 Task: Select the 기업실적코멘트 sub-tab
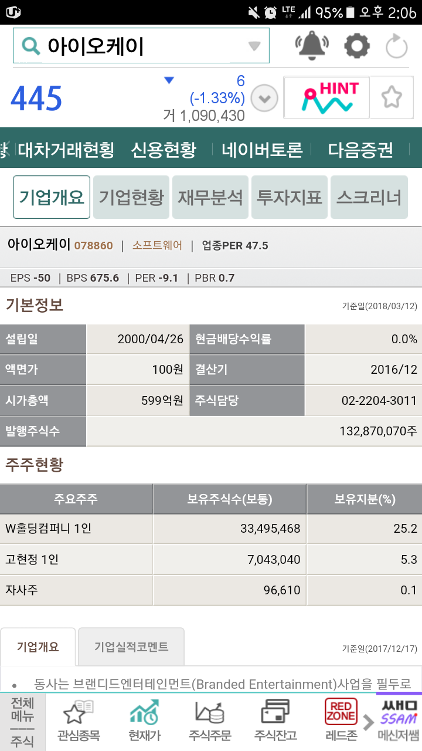coord(131,647)
